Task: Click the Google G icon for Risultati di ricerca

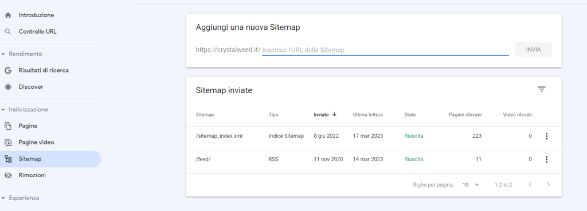Action: 8,70
